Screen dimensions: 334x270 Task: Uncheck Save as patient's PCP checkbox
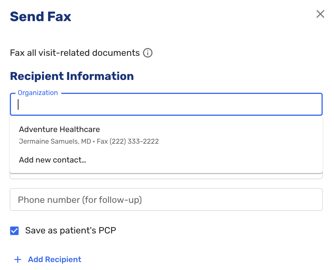[14, 231]
